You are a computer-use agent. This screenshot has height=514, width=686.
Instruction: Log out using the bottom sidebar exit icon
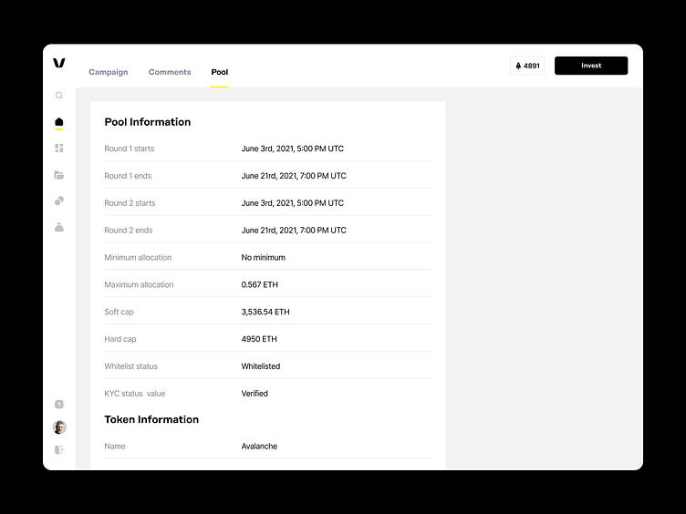coord(59,450)
